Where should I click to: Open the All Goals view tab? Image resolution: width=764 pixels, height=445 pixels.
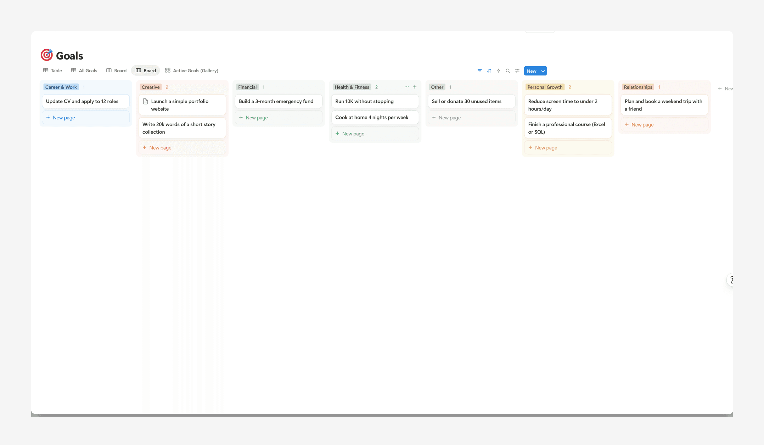tap(84, 71)
